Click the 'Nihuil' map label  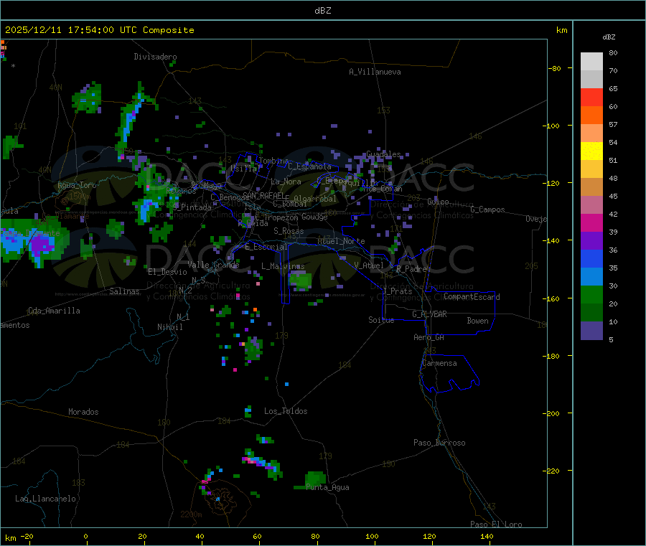169,327
